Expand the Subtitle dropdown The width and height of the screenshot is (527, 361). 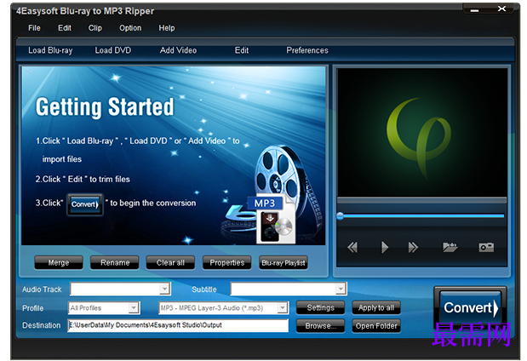click(341, 289)
